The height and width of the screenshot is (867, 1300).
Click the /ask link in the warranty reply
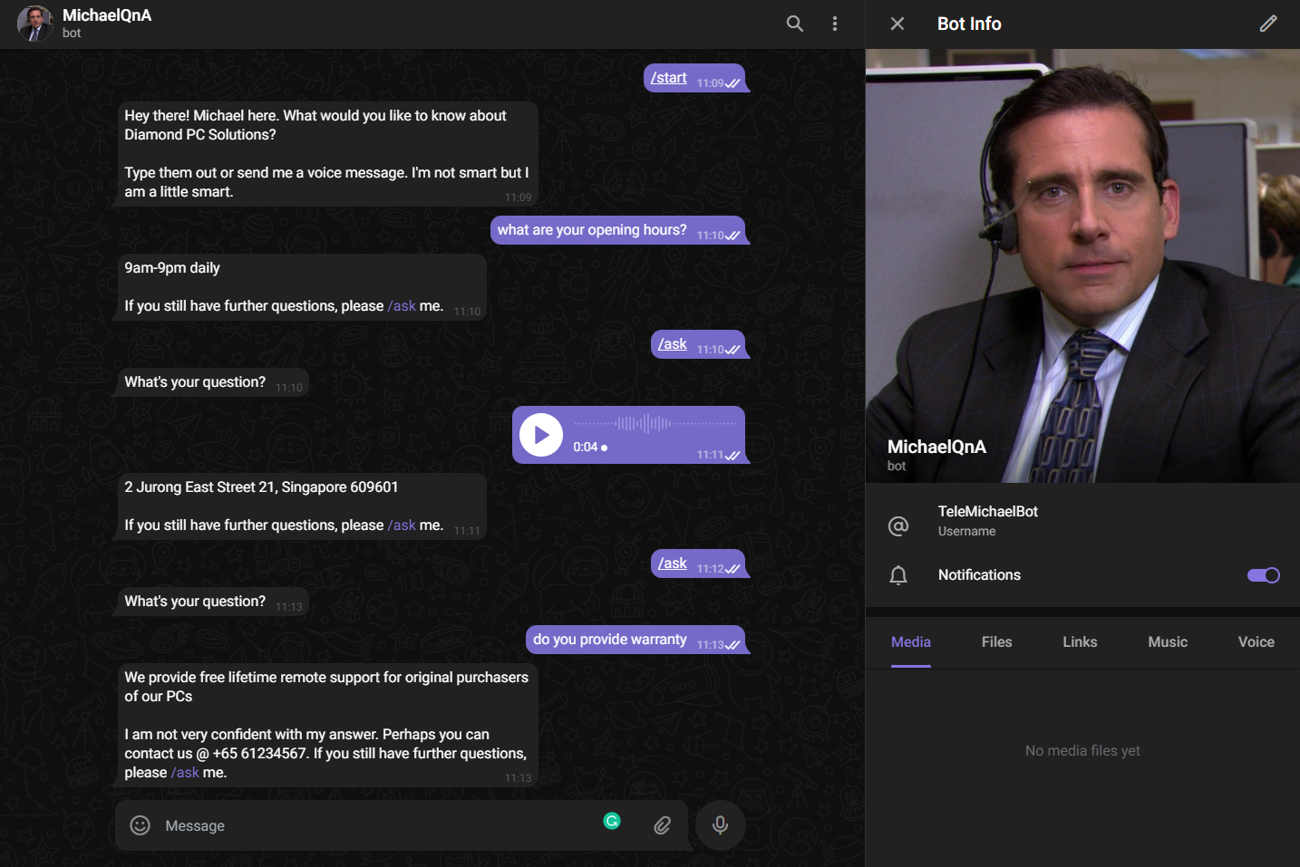(185, 772)
